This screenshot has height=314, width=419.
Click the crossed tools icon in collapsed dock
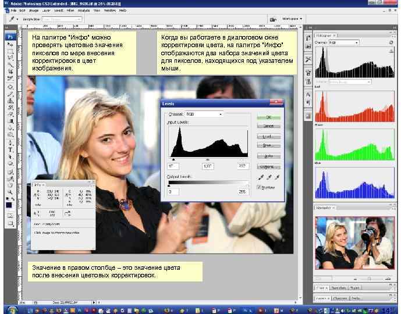click(308, 59)
